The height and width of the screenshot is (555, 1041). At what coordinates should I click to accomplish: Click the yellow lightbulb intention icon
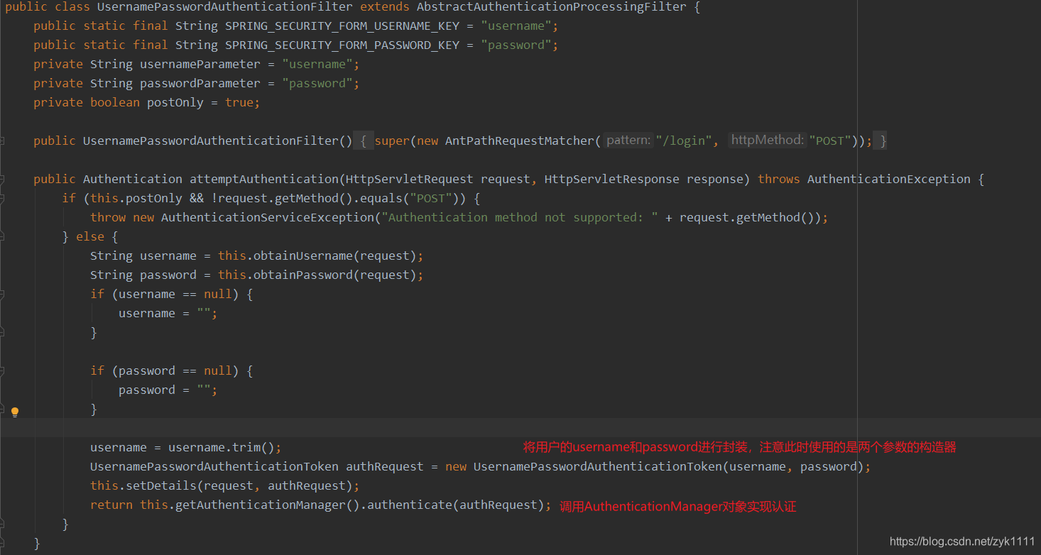pos(15,412)
